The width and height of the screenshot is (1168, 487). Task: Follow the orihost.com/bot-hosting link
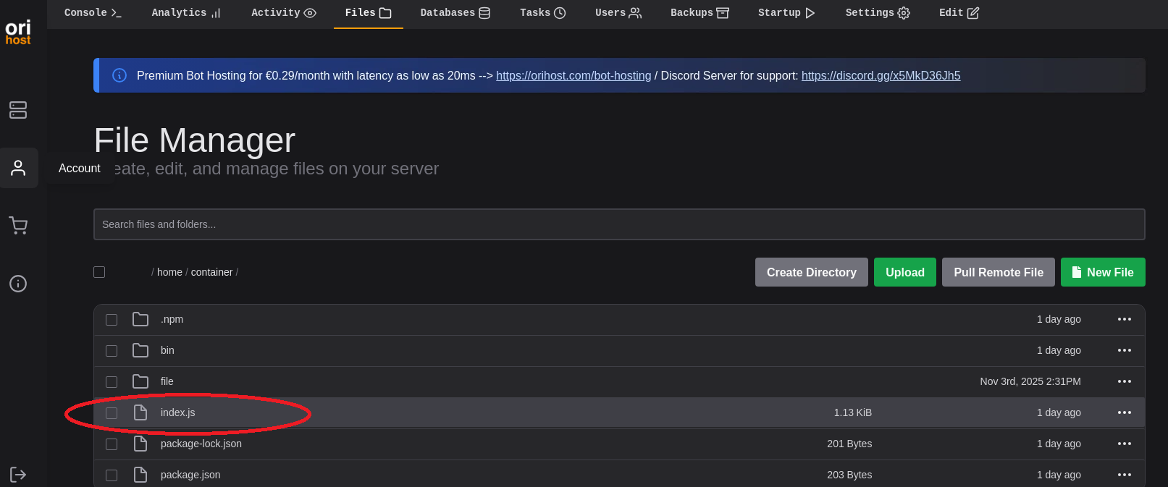coord(574,76)
